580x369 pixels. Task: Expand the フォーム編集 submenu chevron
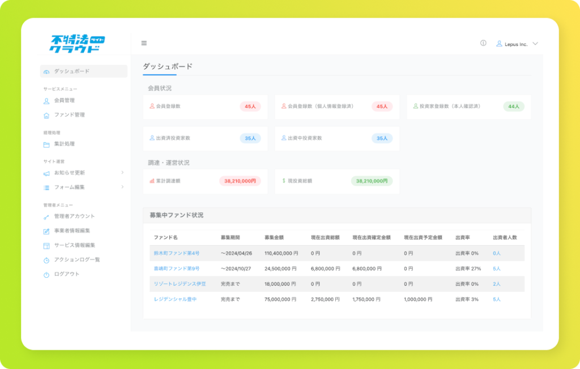[122, 187]
